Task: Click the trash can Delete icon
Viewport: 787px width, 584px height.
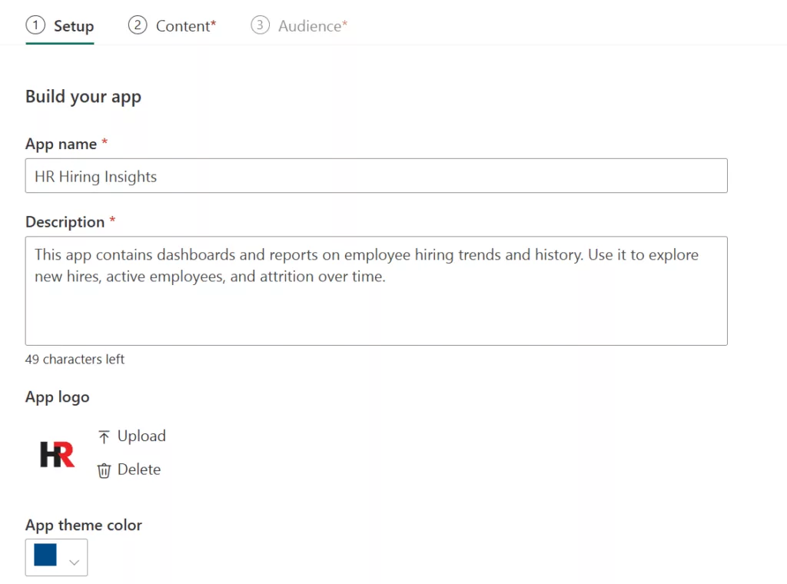Action: point(104,470)
